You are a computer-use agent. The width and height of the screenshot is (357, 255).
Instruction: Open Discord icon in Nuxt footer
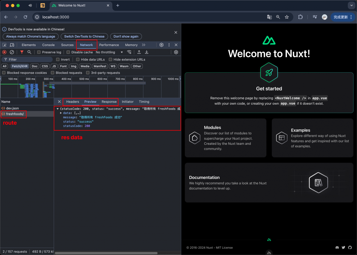tap(337, 247)
